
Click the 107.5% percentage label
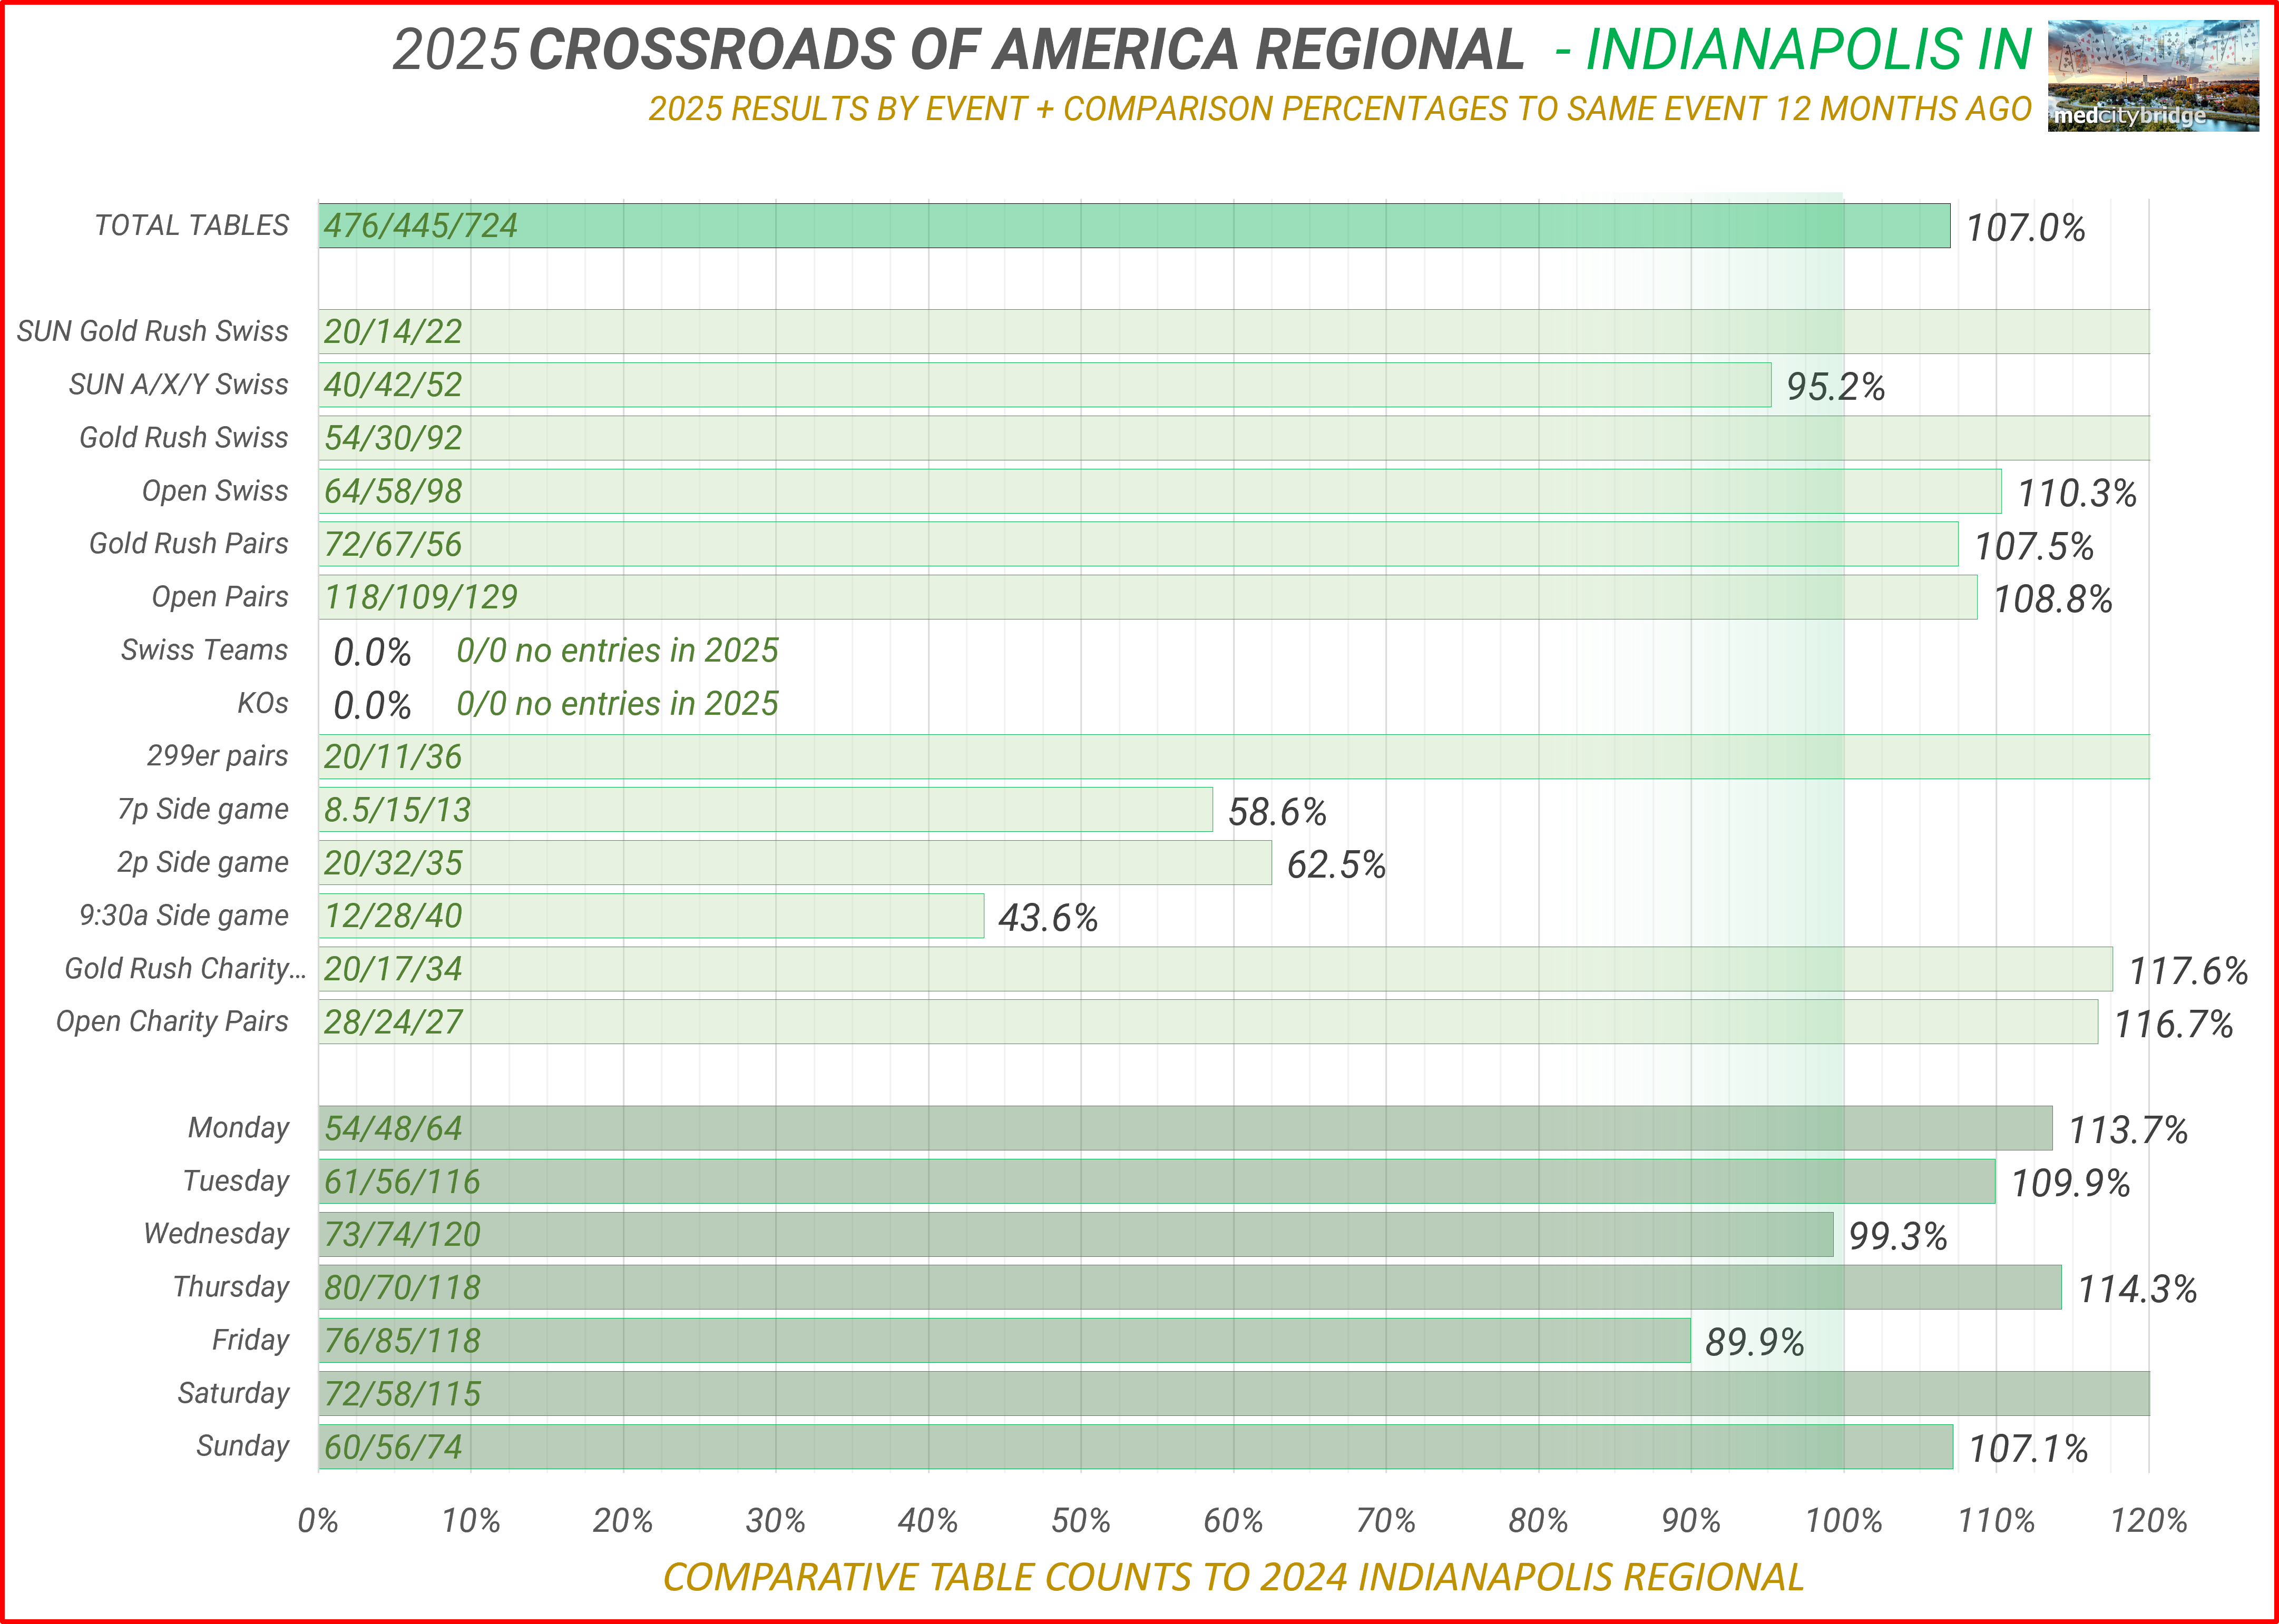(2034, 547)
